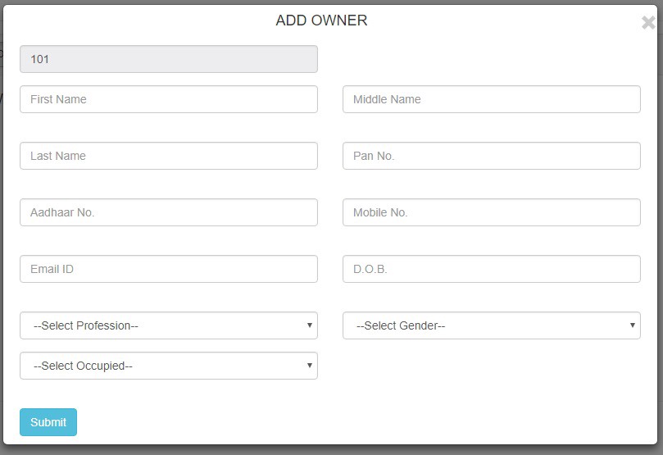Expand the Select Gender dropdown

tap(491, 325)
